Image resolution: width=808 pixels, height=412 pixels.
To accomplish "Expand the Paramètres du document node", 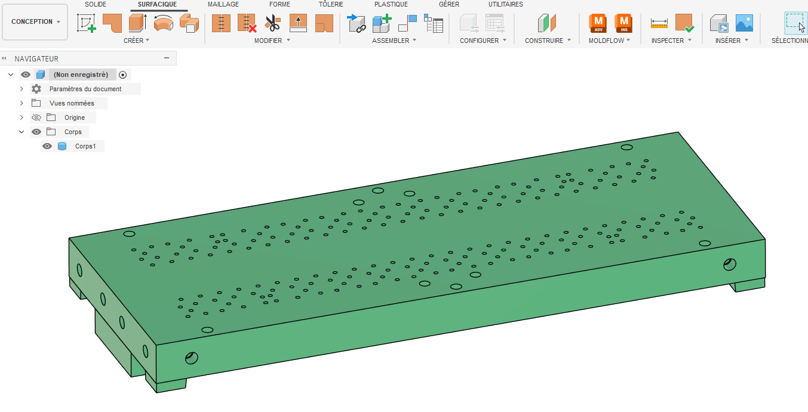I will 21,89.
